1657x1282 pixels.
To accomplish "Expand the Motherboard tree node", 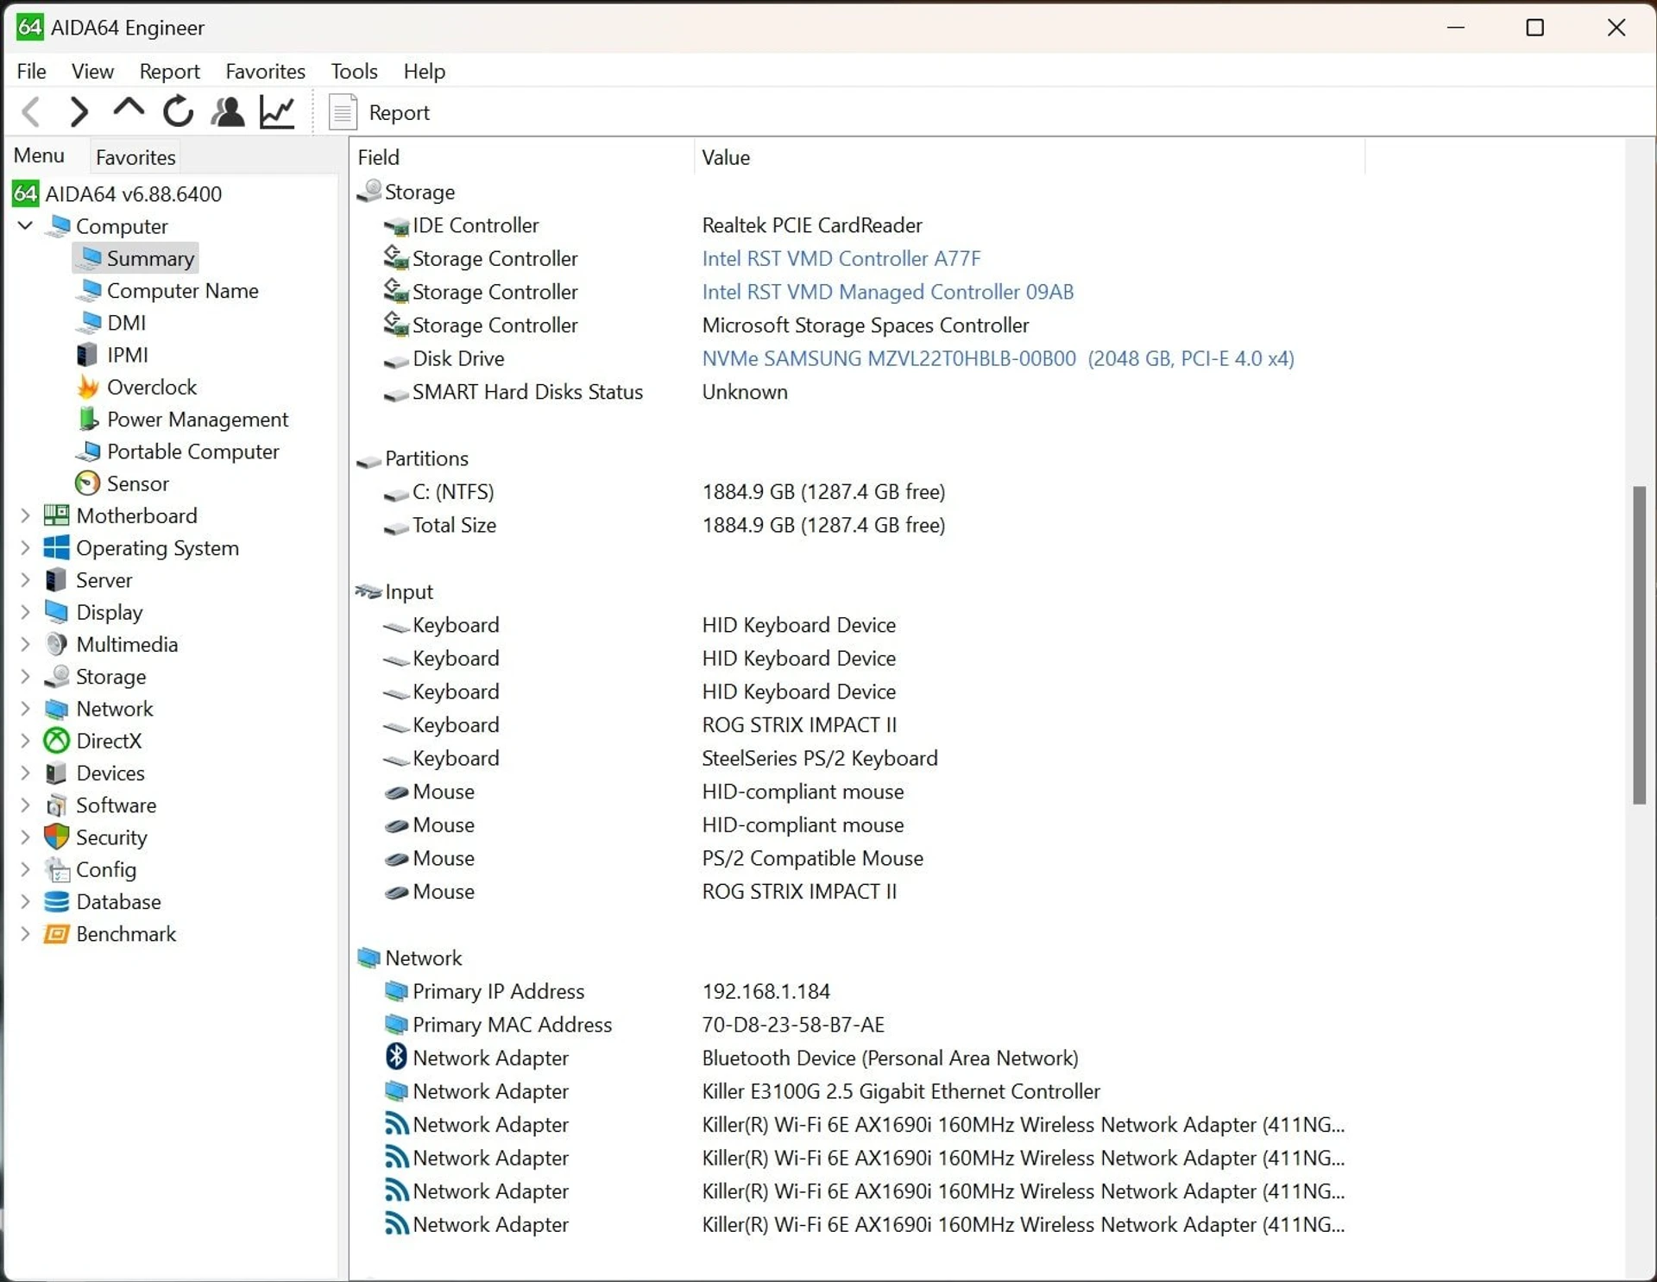I will pyautogui.click(x=25, y=515).
